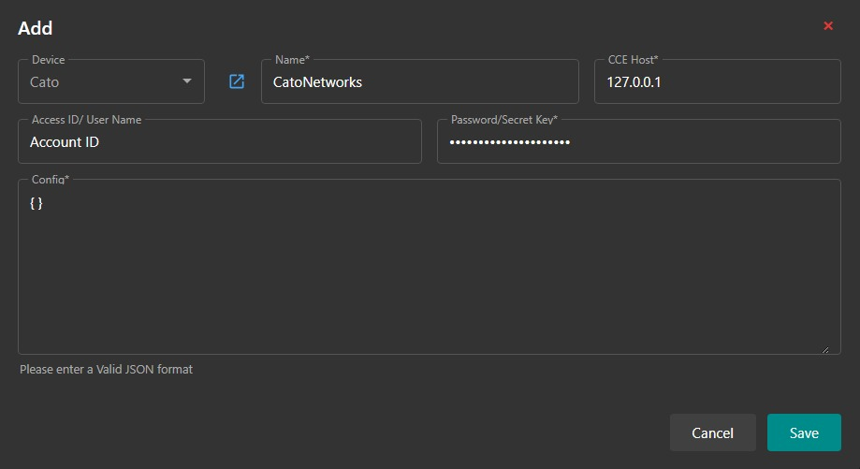Close the Add dialog with red X

[828, 26]
